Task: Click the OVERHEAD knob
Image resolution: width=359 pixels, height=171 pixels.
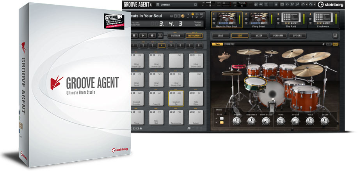Action: (251, 121)
